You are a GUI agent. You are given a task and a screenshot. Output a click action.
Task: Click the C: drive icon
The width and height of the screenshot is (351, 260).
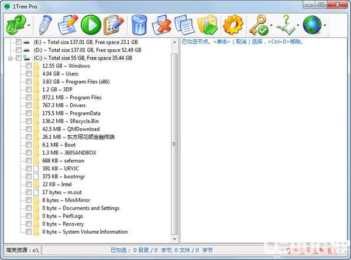pos(27,58)
